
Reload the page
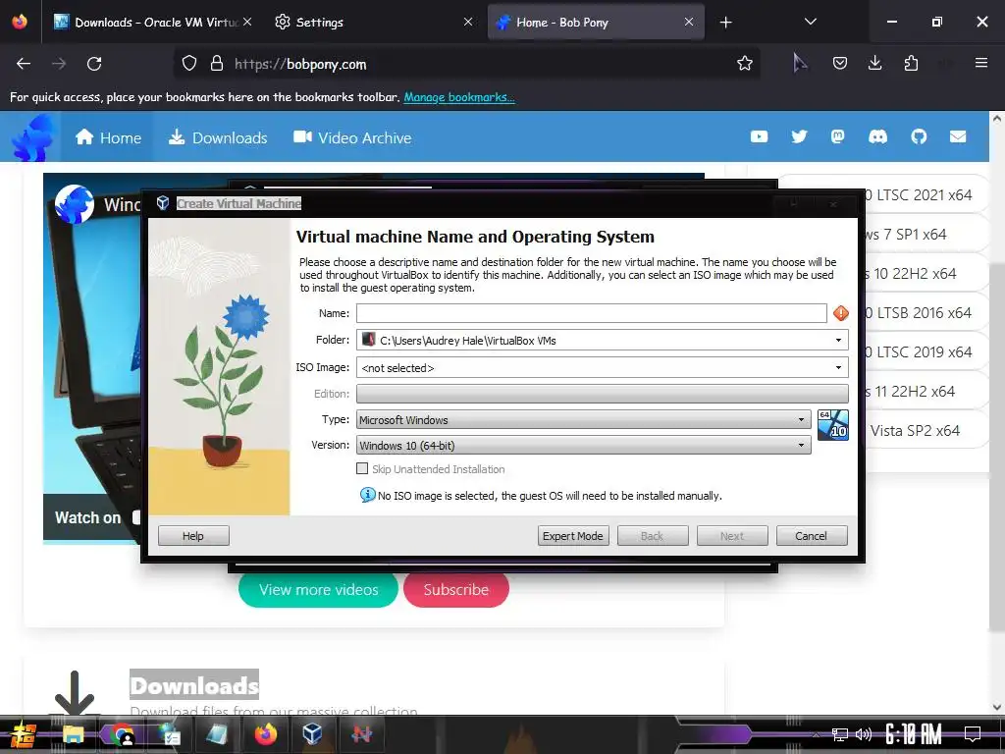tap(94, 64)
